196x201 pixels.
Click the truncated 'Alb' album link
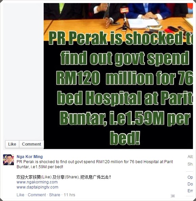(190, 157)
